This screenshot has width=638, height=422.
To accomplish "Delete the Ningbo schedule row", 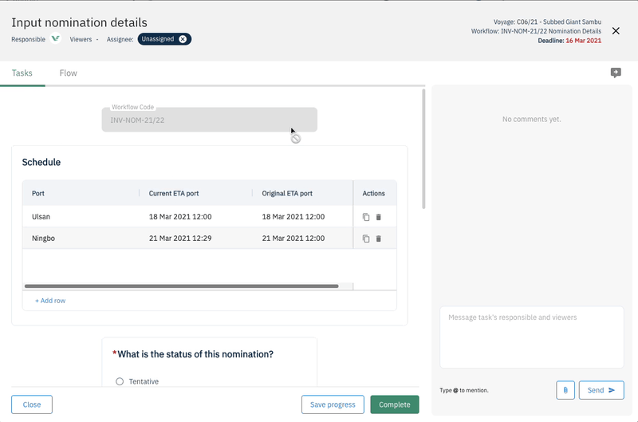I will point(379,239).
